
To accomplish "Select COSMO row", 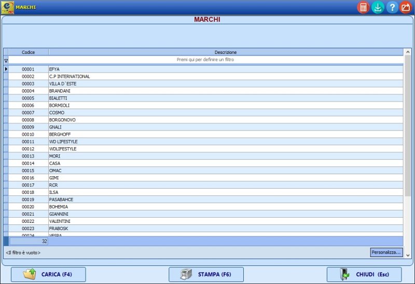I will coord(205,112).
